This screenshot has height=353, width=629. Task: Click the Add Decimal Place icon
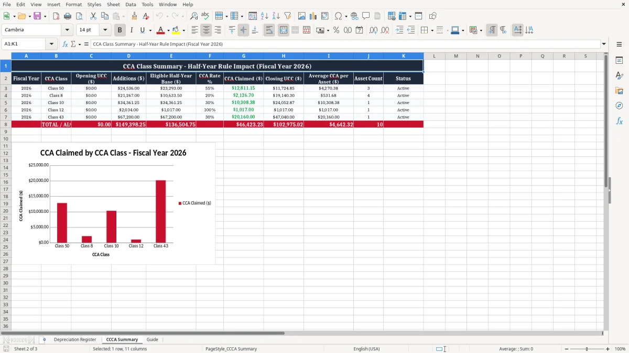374,30
